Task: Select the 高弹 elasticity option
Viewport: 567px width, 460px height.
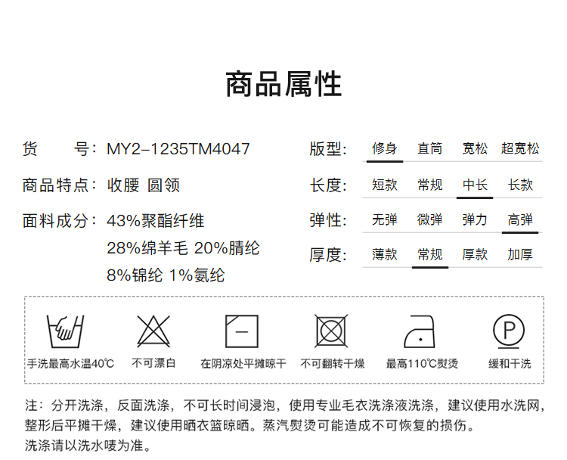Action: pos(520,220)
